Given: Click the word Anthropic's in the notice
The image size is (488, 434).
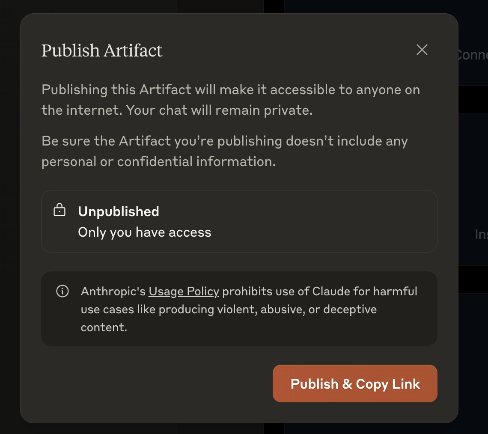Looking at the screenshot, I should click(x=113, y=291).
